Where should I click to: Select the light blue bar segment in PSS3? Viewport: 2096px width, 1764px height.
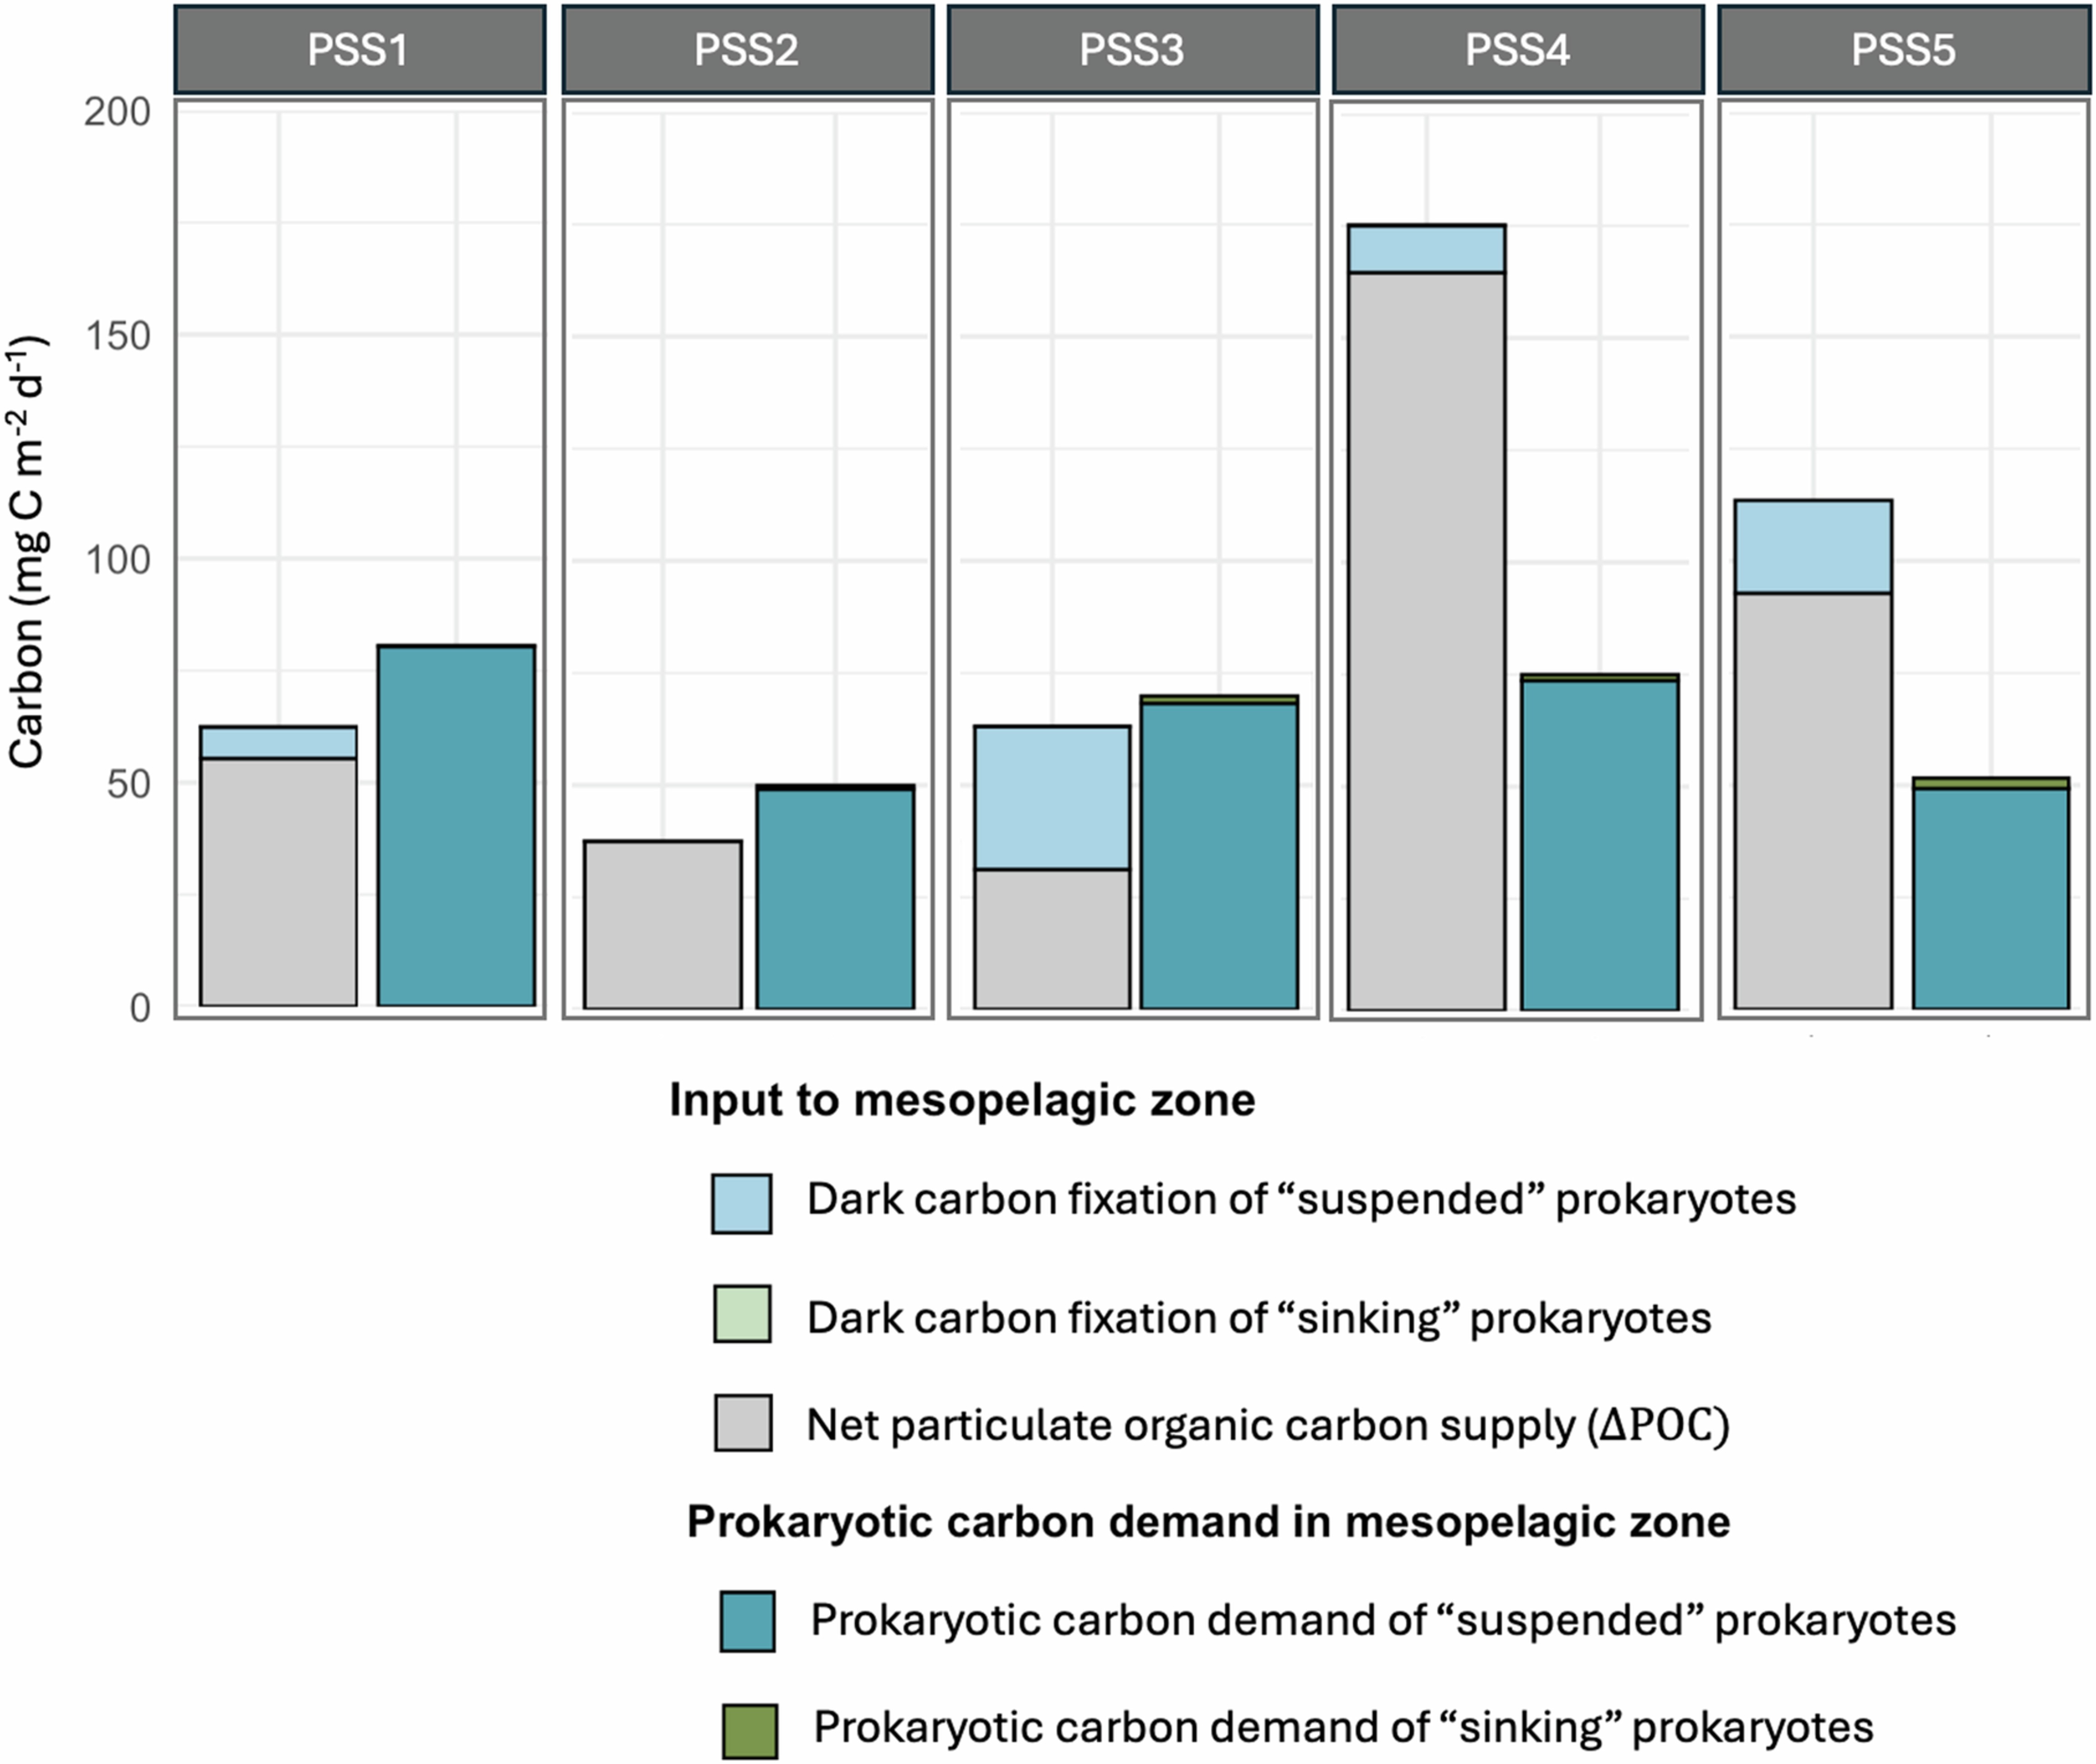1052,797
